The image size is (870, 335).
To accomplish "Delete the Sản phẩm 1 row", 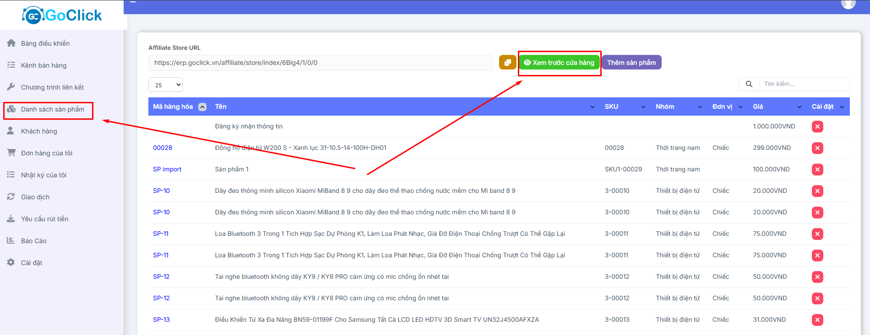I will (x=817, y=170).
